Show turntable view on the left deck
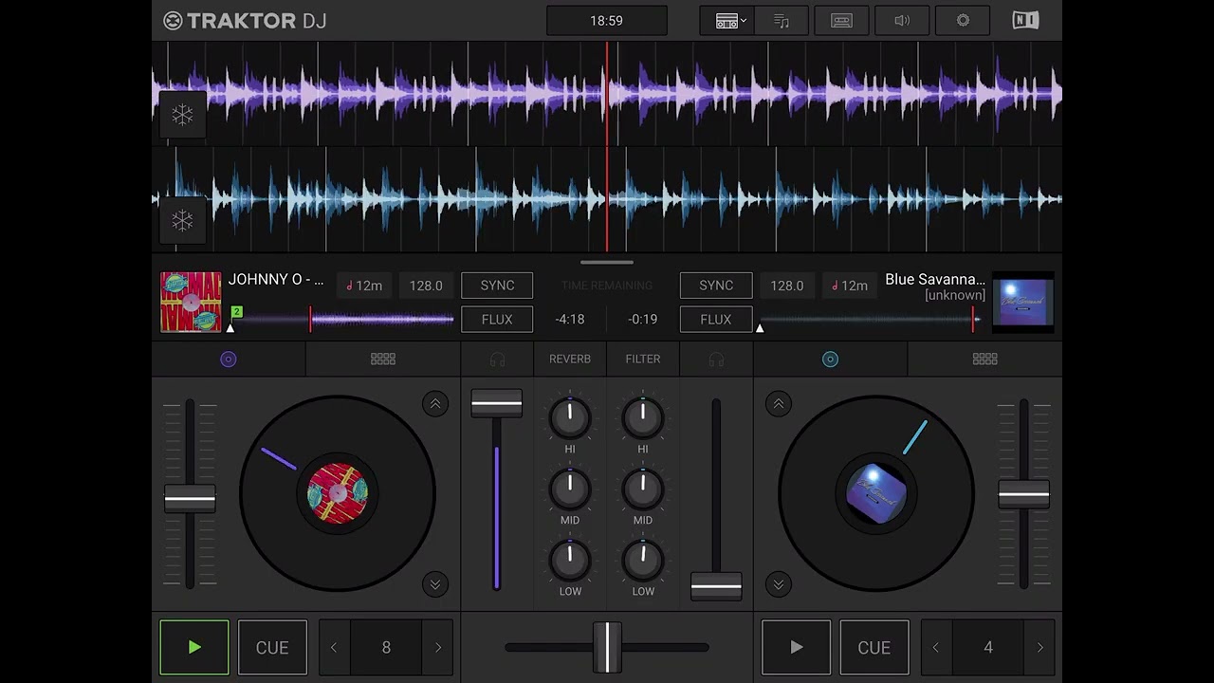The image size is (1214, 683). coord(229,360)
